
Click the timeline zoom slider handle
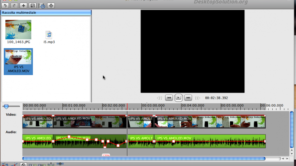(x=6, y=107)
